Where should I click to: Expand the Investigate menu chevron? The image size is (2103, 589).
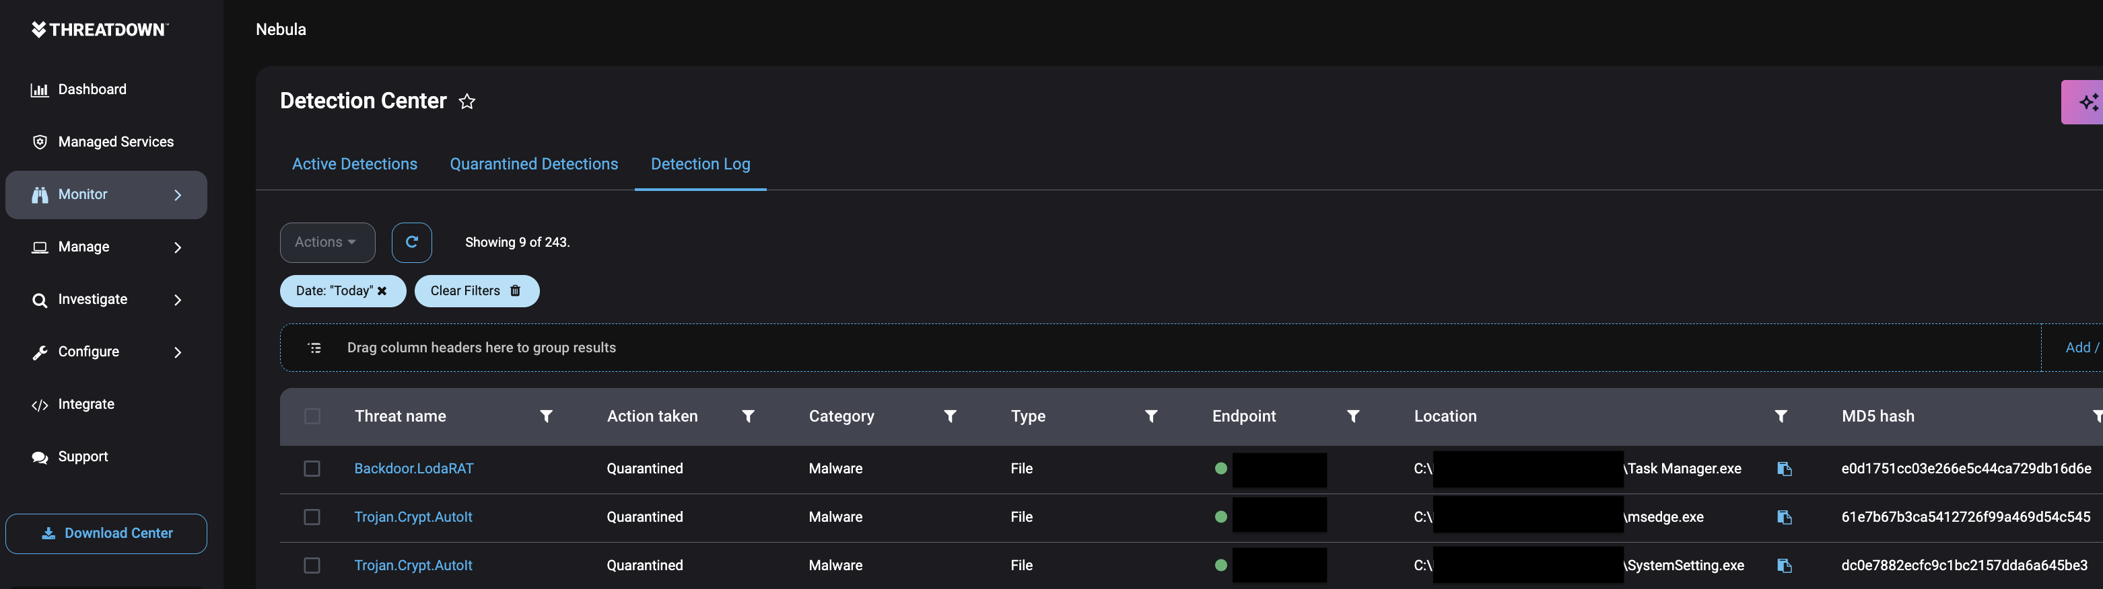coord(178,300)
